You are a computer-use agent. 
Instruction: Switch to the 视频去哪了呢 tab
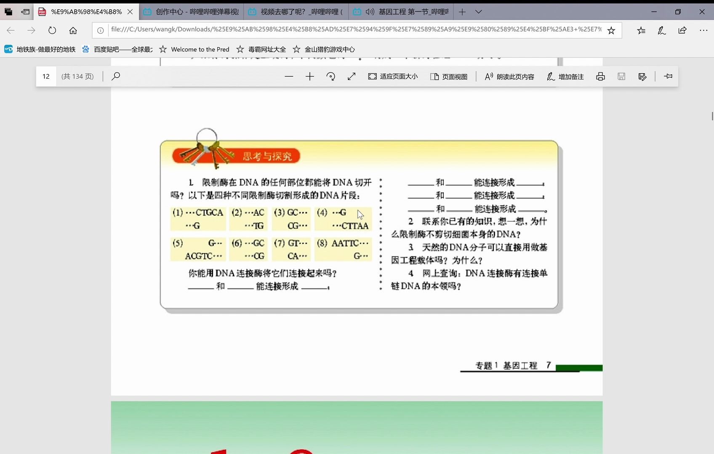coord(296,12)
